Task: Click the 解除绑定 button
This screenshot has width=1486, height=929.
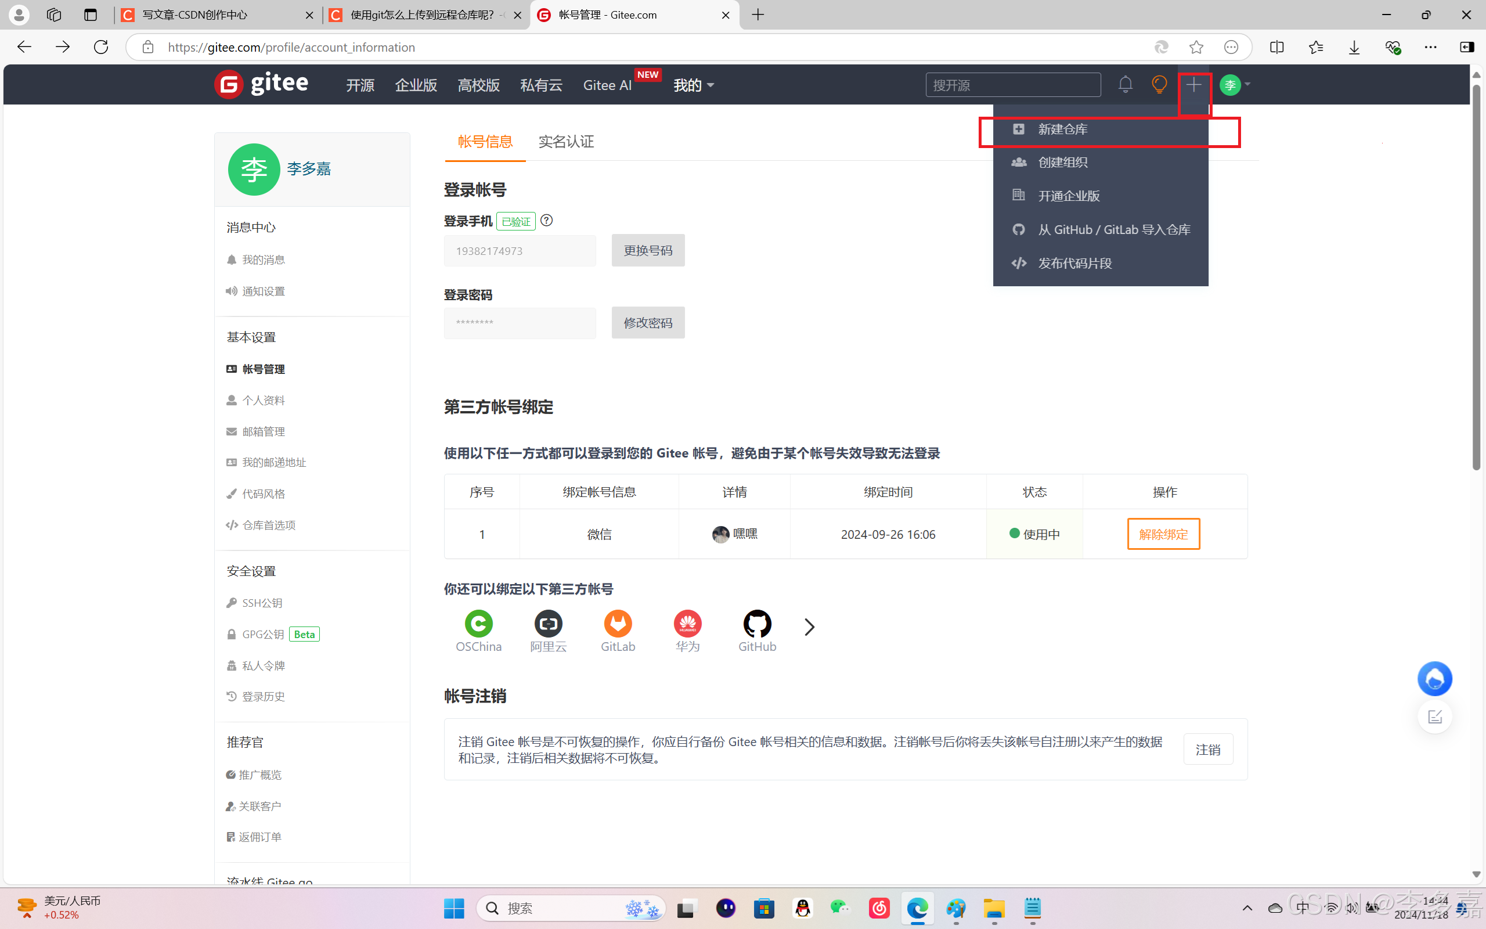Action: pos(1163,534)
